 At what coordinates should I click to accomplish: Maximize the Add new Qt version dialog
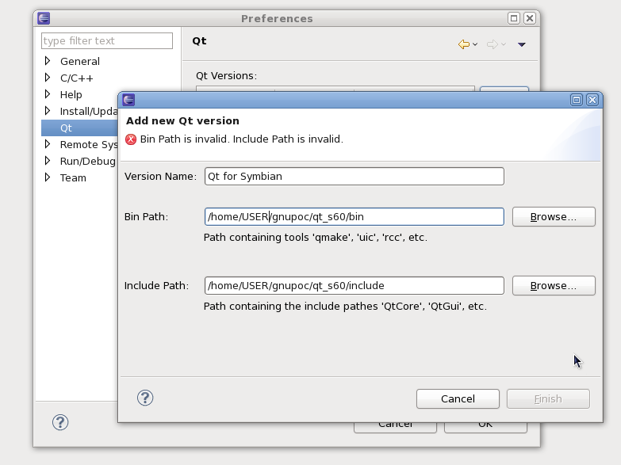click(x=577, y=100)
